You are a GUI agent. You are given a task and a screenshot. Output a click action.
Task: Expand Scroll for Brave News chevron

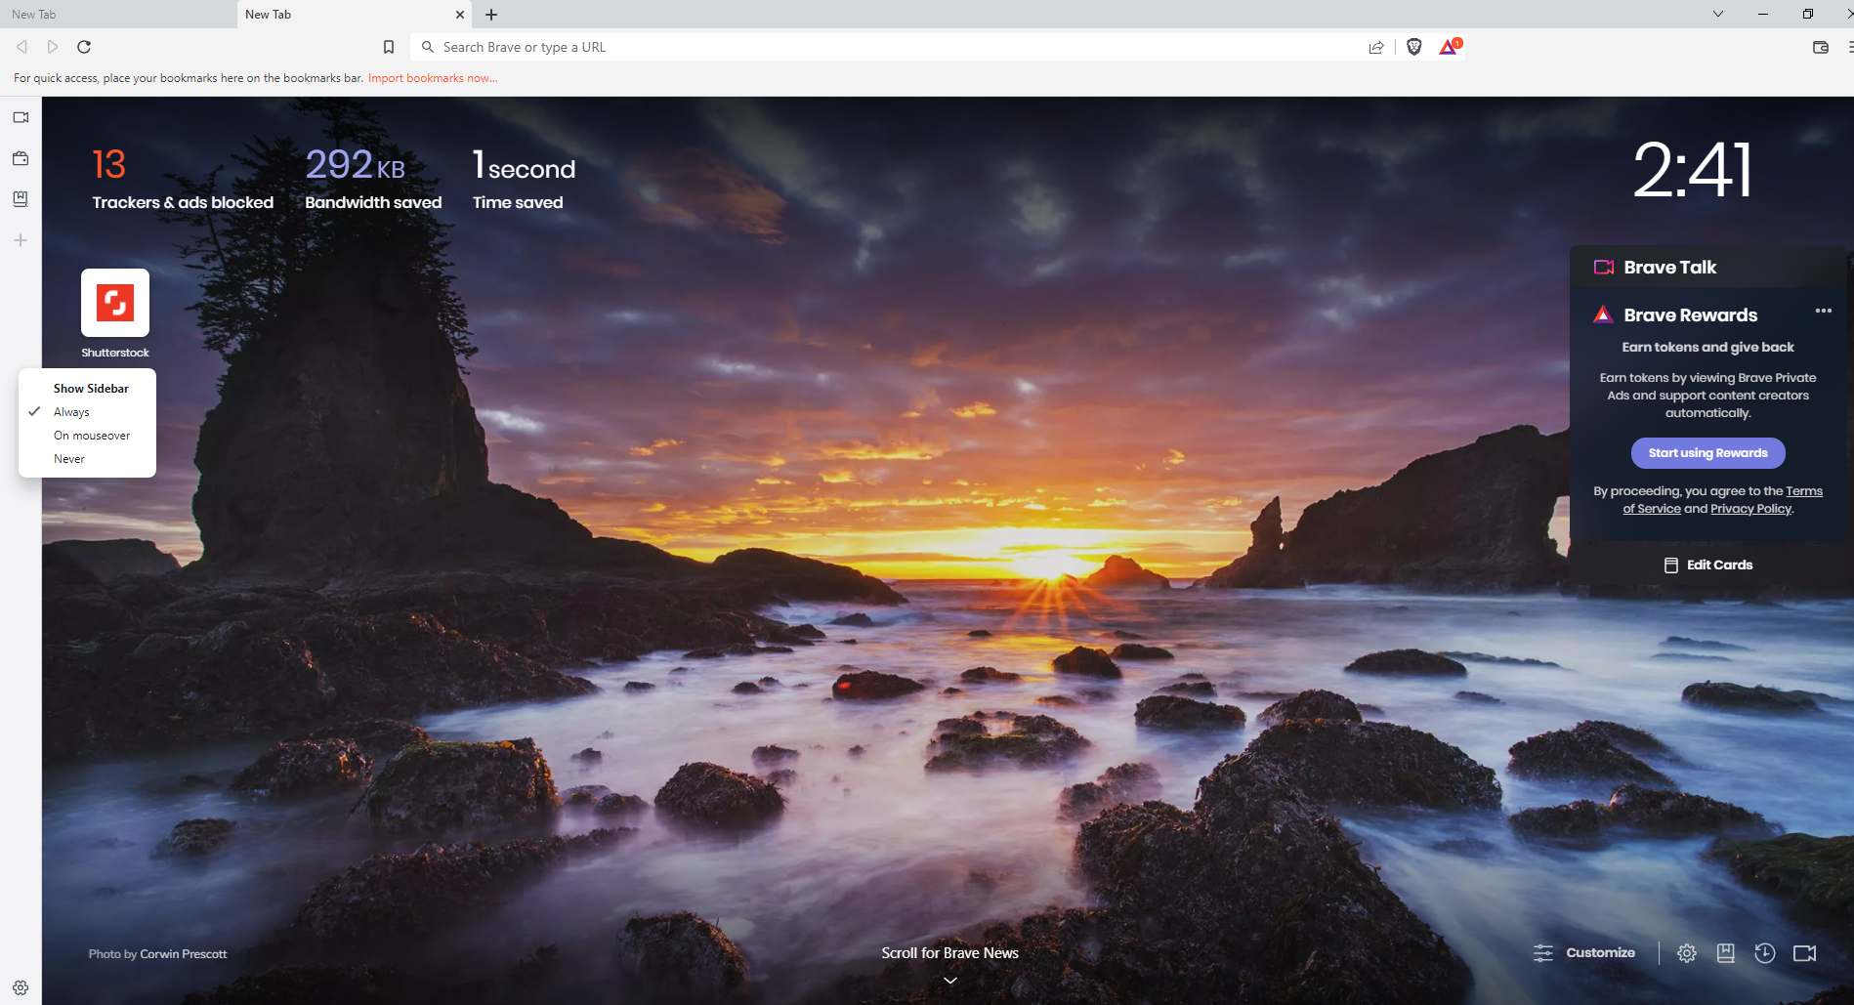pyautogui.click(x=948, y=980)
